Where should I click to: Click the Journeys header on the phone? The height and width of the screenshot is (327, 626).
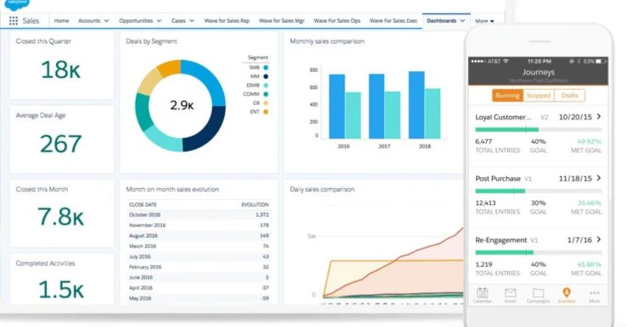538,72
